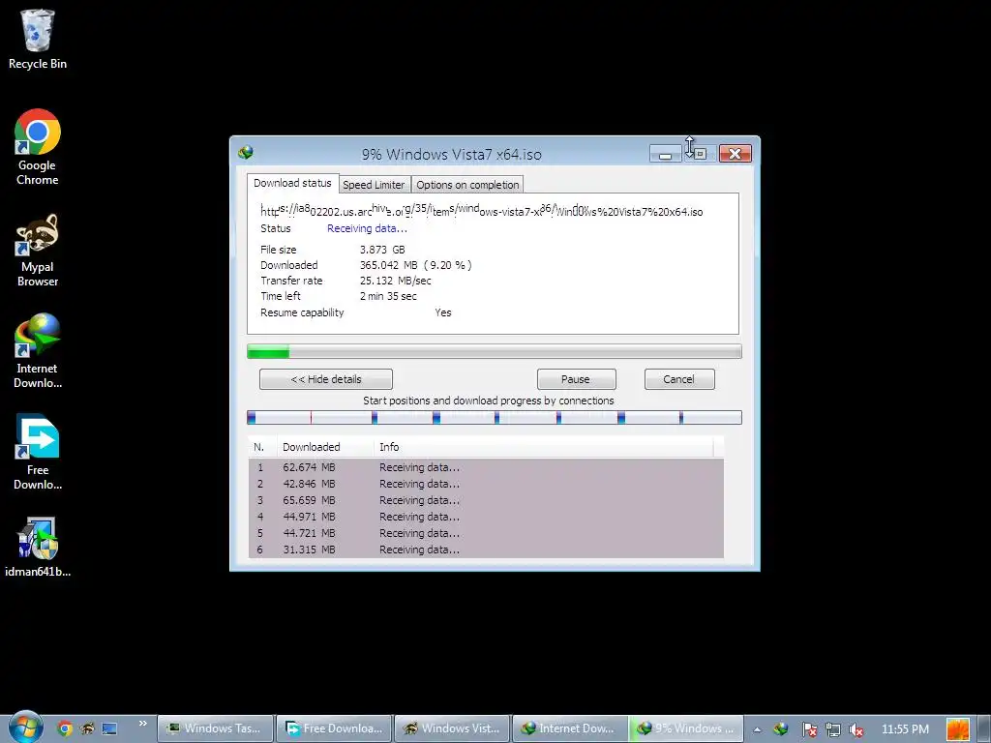Pause the Windows Vista7 x64.iso download
The width and height of the screenshot is (991, 743).
coord(576,379)
